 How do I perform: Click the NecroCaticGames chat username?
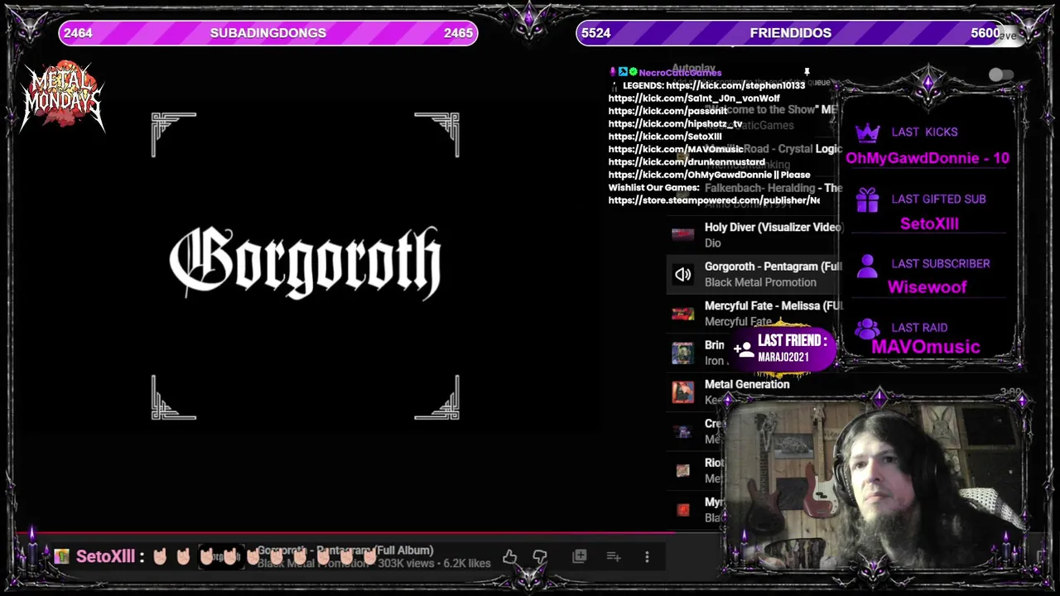(680, 73)
